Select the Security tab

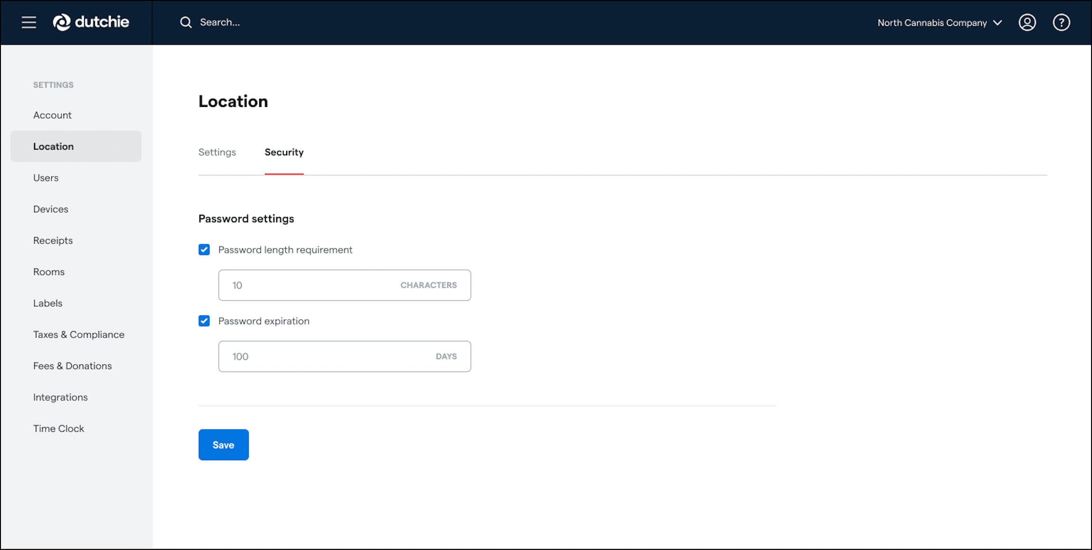pyautogui.click(x=284, y=152)
